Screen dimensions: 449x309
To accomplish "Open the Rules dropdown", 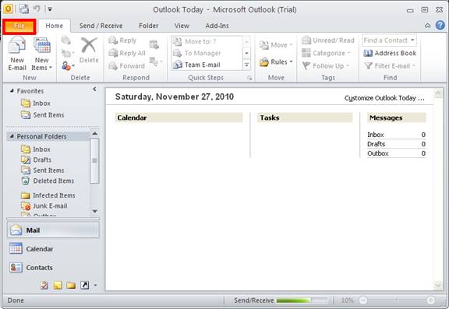I will click(276, 61).
